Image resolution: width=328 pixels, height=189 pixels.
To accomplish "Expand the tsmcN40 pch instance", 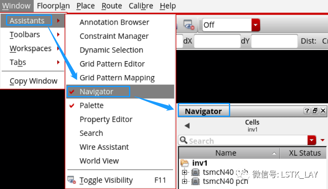I will [184, 181].
